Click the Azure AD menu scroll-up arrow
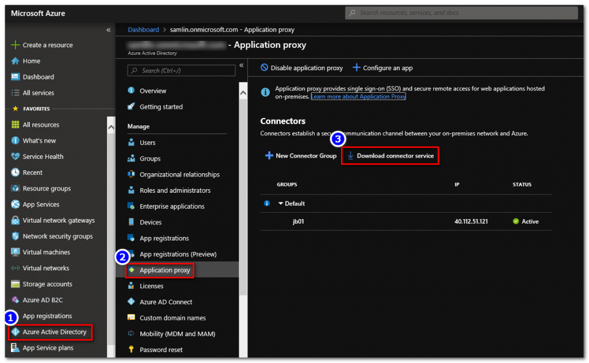 pos(243,93)
